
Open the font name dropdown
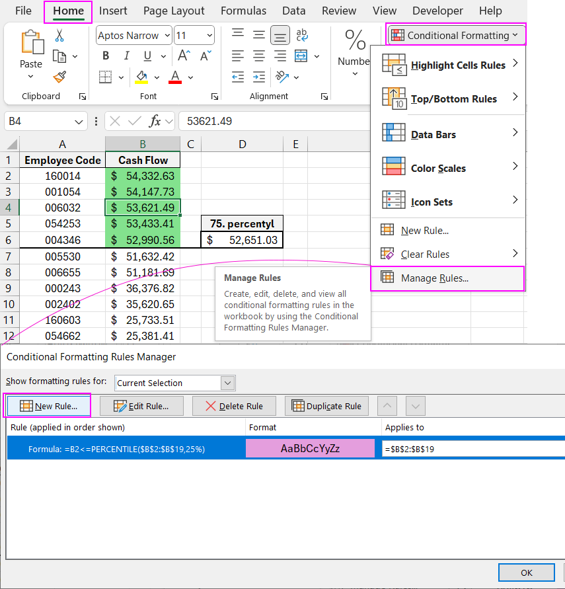167,36
